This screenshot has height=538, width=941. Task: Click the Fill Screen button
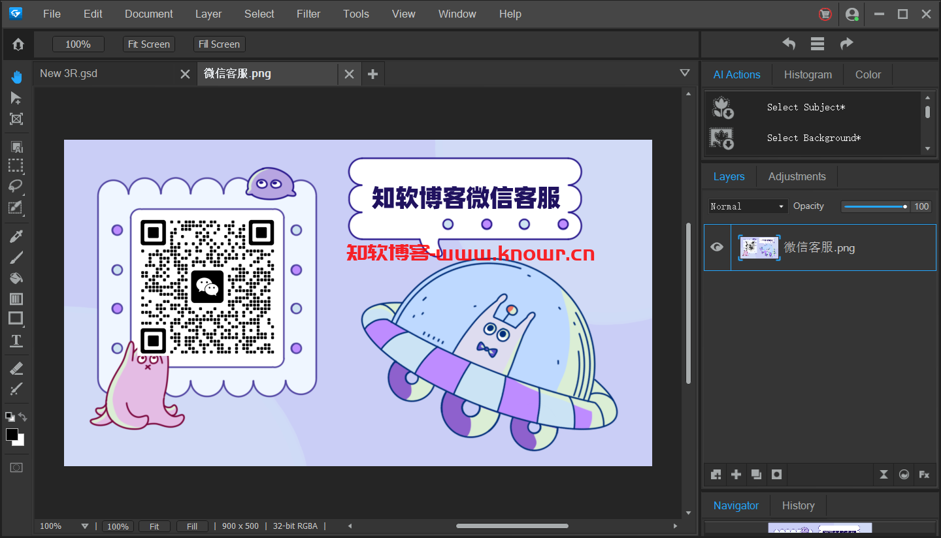(220, 44)
